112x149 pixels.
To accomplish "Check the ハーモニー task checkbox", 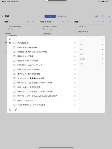I will tap(76, 27).
